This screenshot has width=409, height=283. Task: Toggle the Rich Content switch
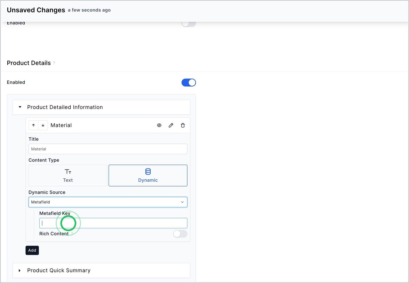coord(180,234)
